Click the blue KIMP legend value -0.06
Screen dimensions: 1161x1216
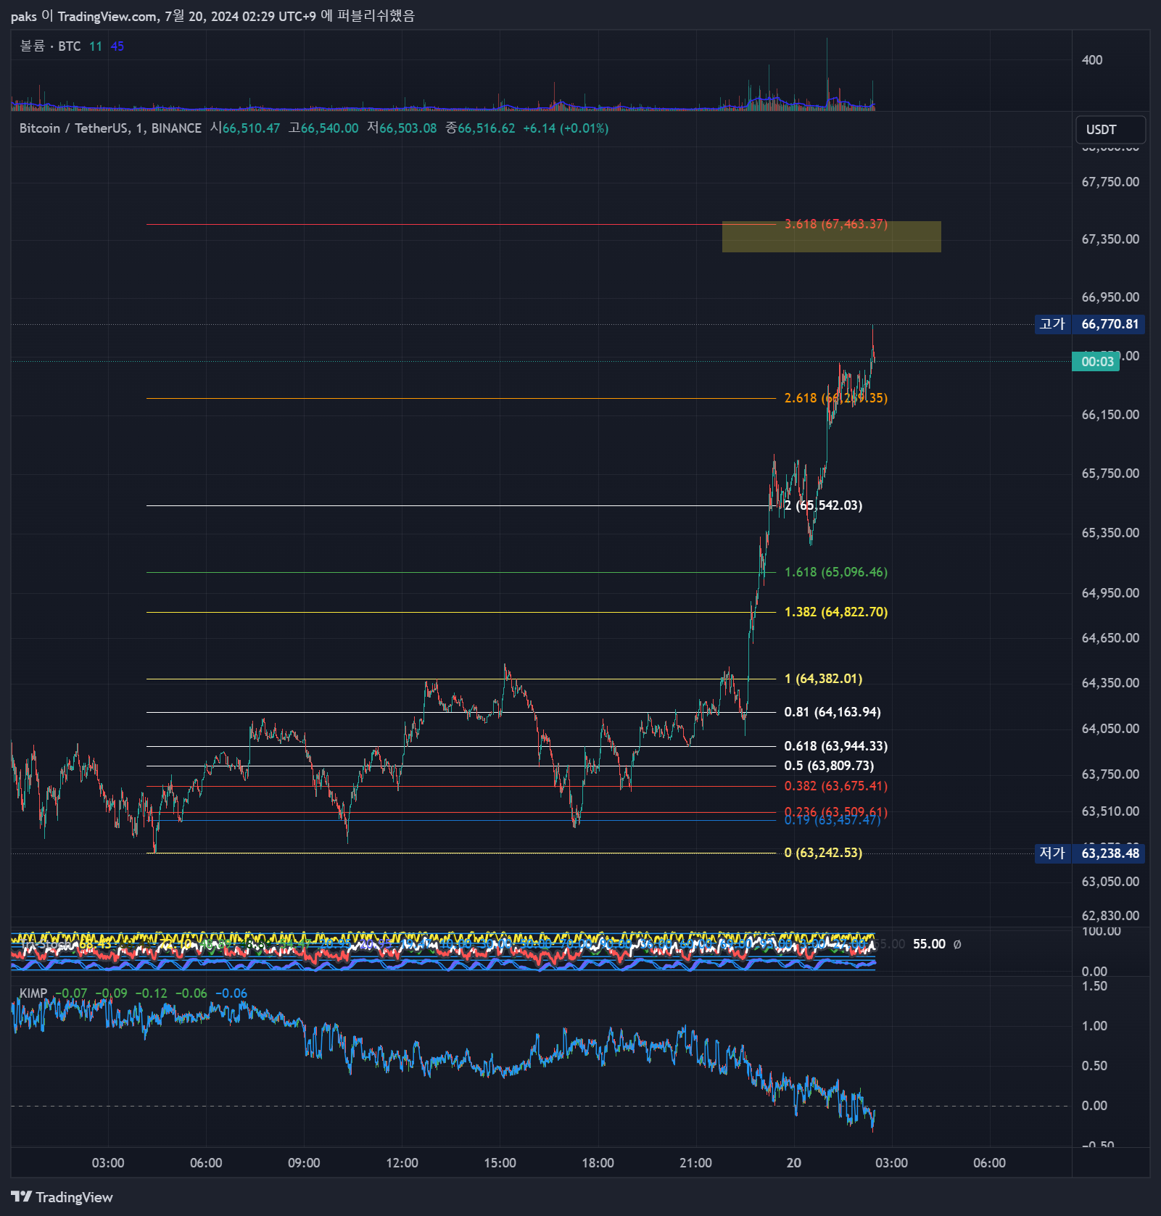pos(231,993)
